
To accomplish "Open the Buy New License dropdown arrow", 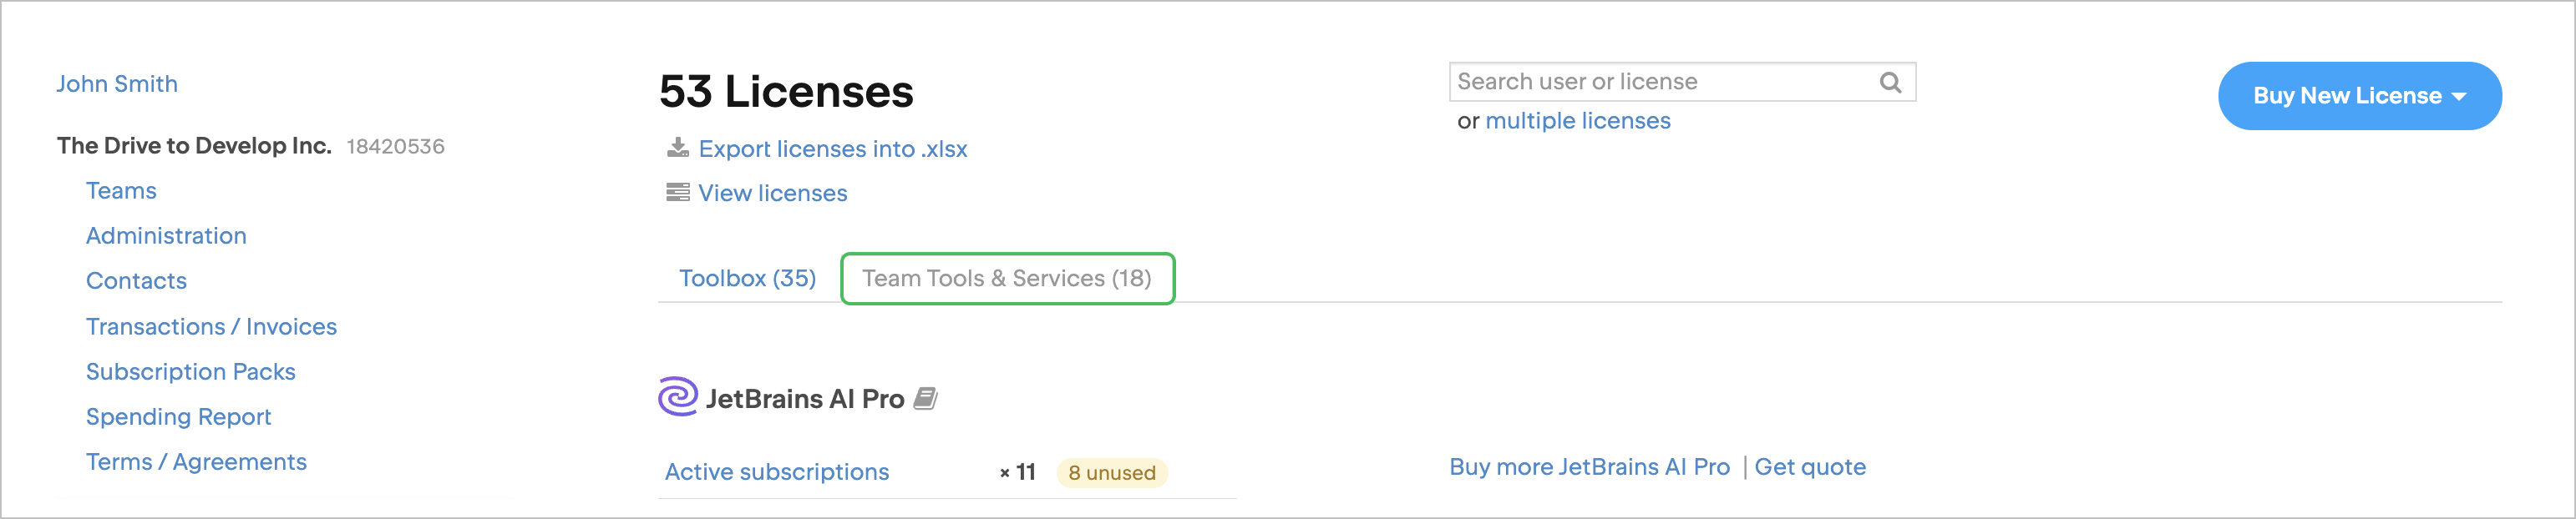I will pos(2458,96).
